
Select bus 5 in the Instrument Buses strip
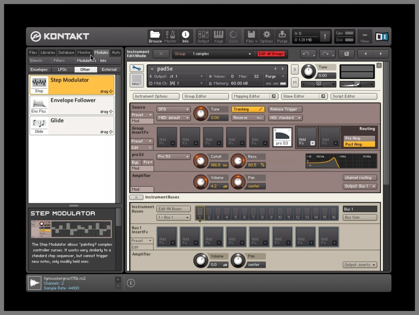[x=236, y=213]
